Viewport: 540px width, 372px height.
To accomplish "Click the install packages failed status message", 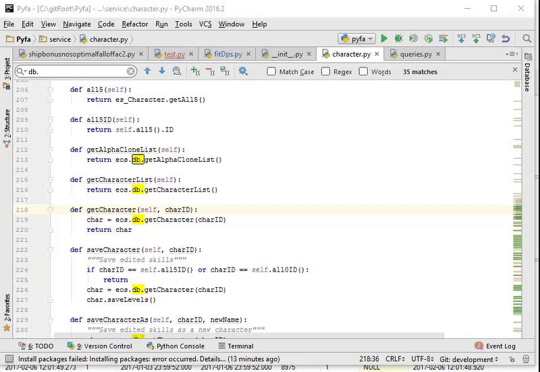I will [148, 359].
